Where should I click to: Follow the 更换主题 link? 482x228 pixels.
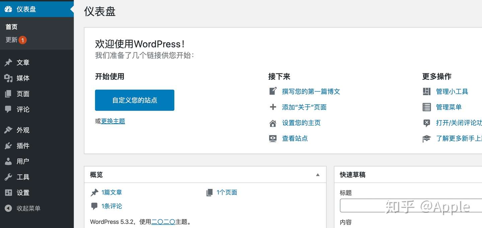point(113,121)
